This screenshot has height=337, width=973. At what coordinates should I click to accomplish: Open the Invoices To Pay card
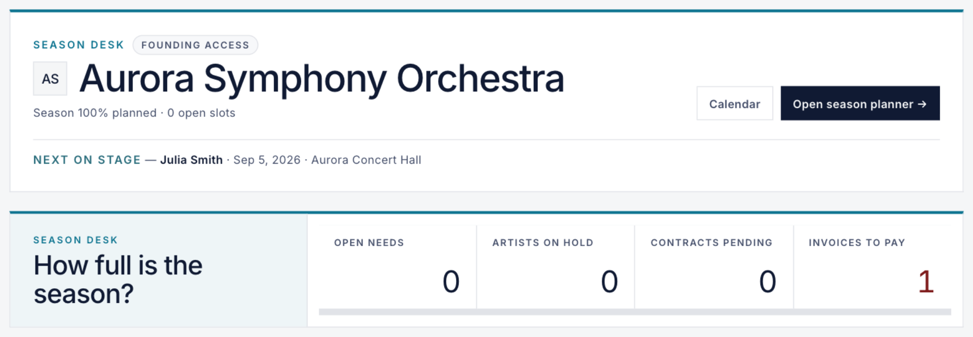pos(873,267)
